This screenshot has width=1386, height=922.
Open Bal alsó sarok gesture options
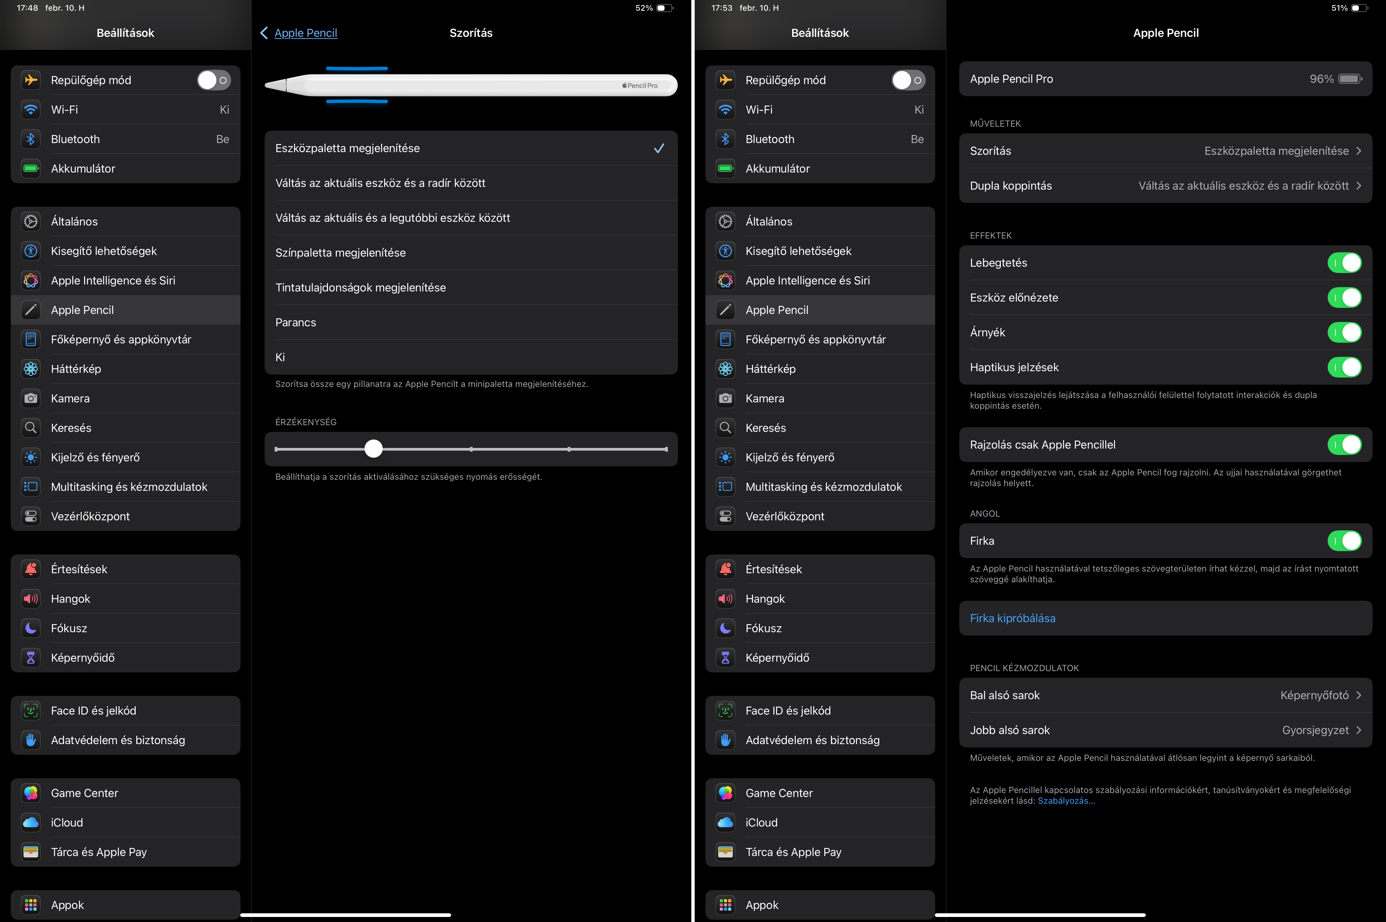(x=1165, y=695)
